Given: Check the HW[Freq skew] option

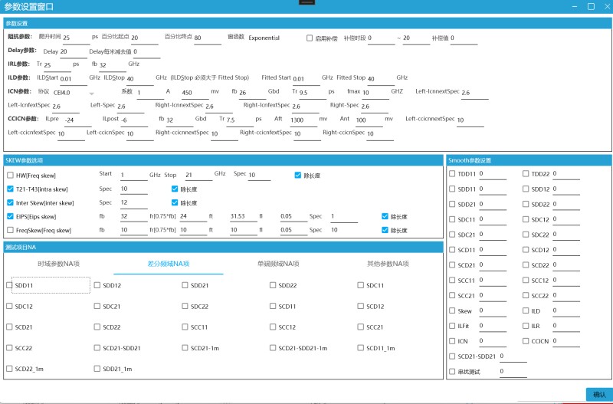Looking at the screenshot, I should 10,175.
